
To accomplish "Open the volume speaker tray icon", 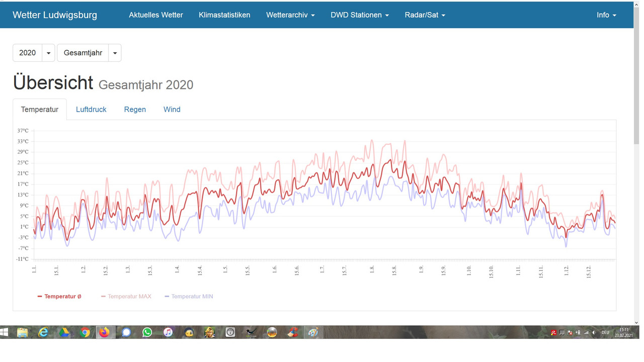I will [x=594, y=333].
